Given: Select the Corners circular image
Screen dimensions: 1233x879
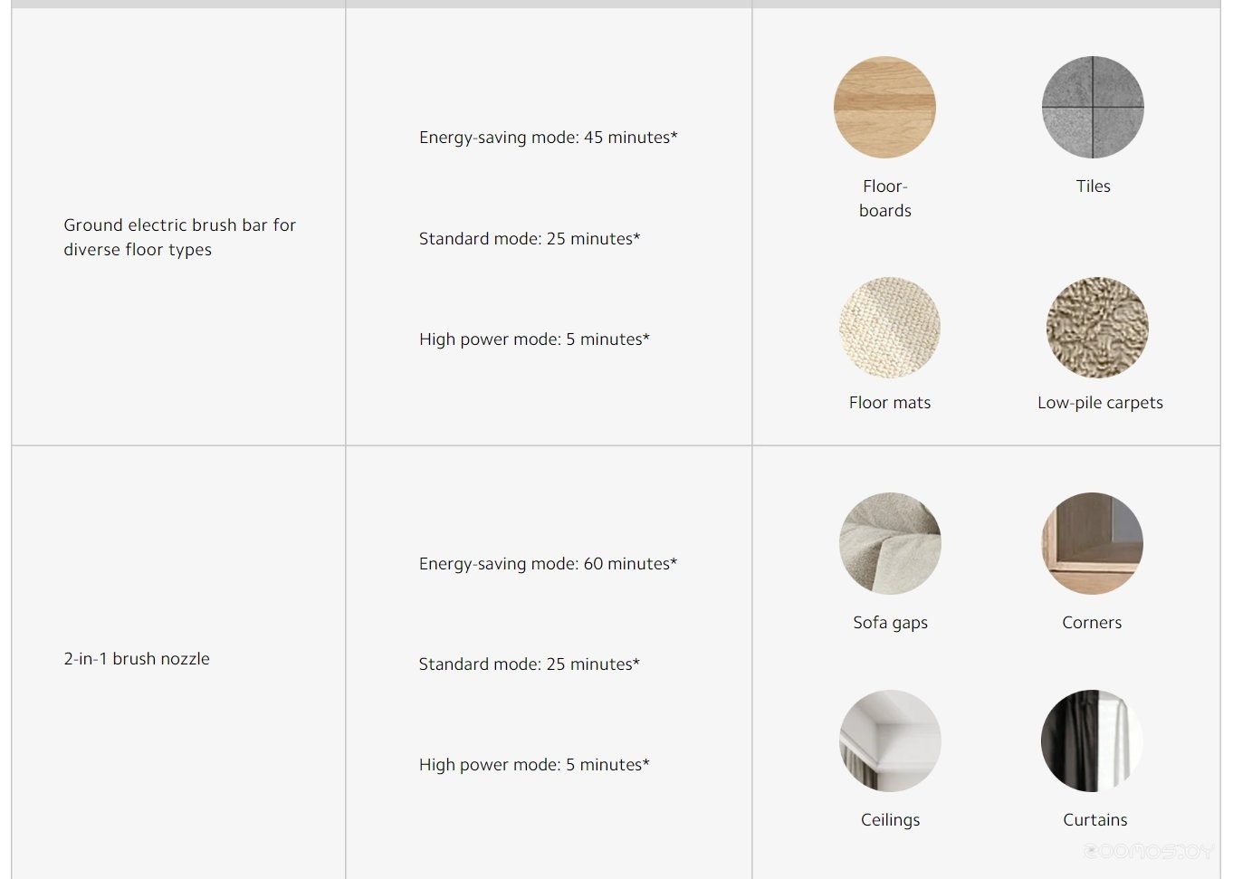Looking at the screenshot, I should [x=1093, y=543].
